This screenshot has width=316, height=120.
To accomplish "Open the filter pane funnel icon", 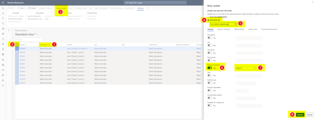I will pyautogui.click(x=9, y=30).
